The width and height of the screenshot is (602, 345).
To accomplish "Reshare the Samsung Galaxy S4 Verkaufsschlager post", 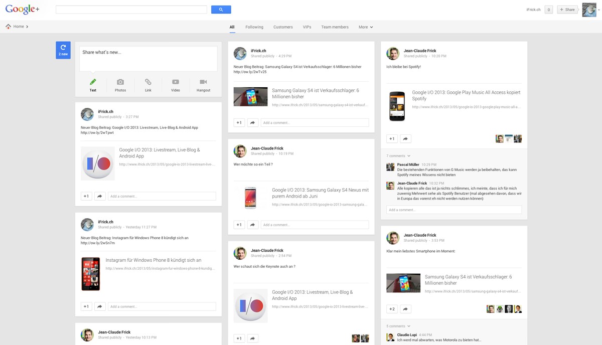I will click(253, 123).
